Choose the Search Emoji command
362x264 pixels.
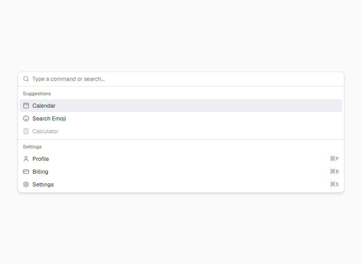(x=181, y=118)
